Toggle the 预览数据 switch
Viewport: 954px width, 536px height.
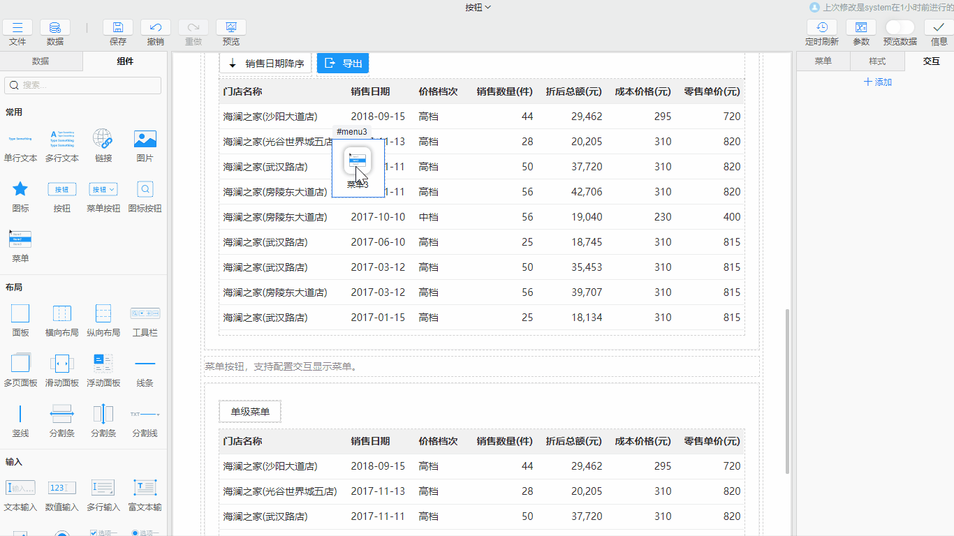900,27
